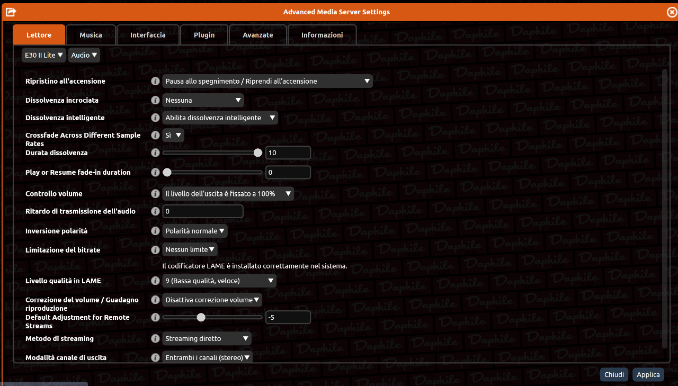The height and width of the screenshot is (386, 678).
Task: Show info for Crossfade Across Different Sample Rates
Action: (155, 135)
